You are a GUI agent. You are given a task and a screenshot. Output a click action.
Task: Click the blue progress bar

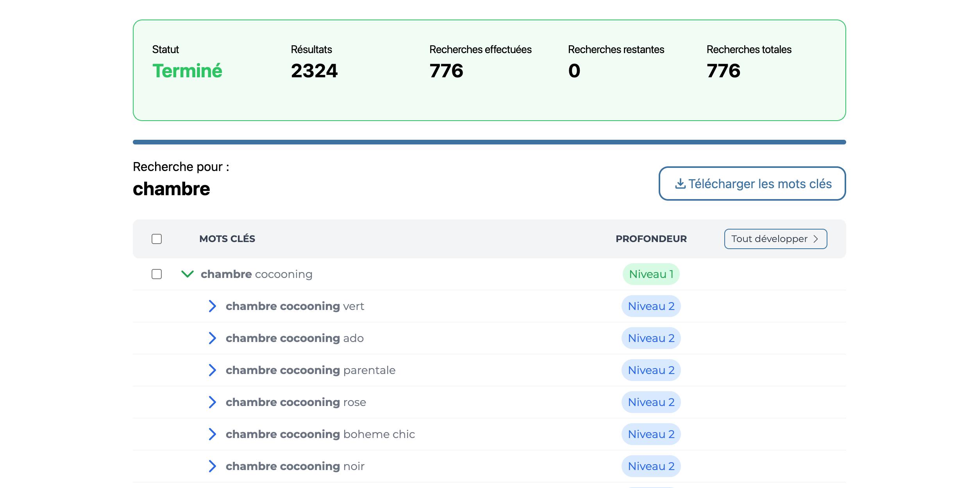pyautogui.click(x=489, y=142)
